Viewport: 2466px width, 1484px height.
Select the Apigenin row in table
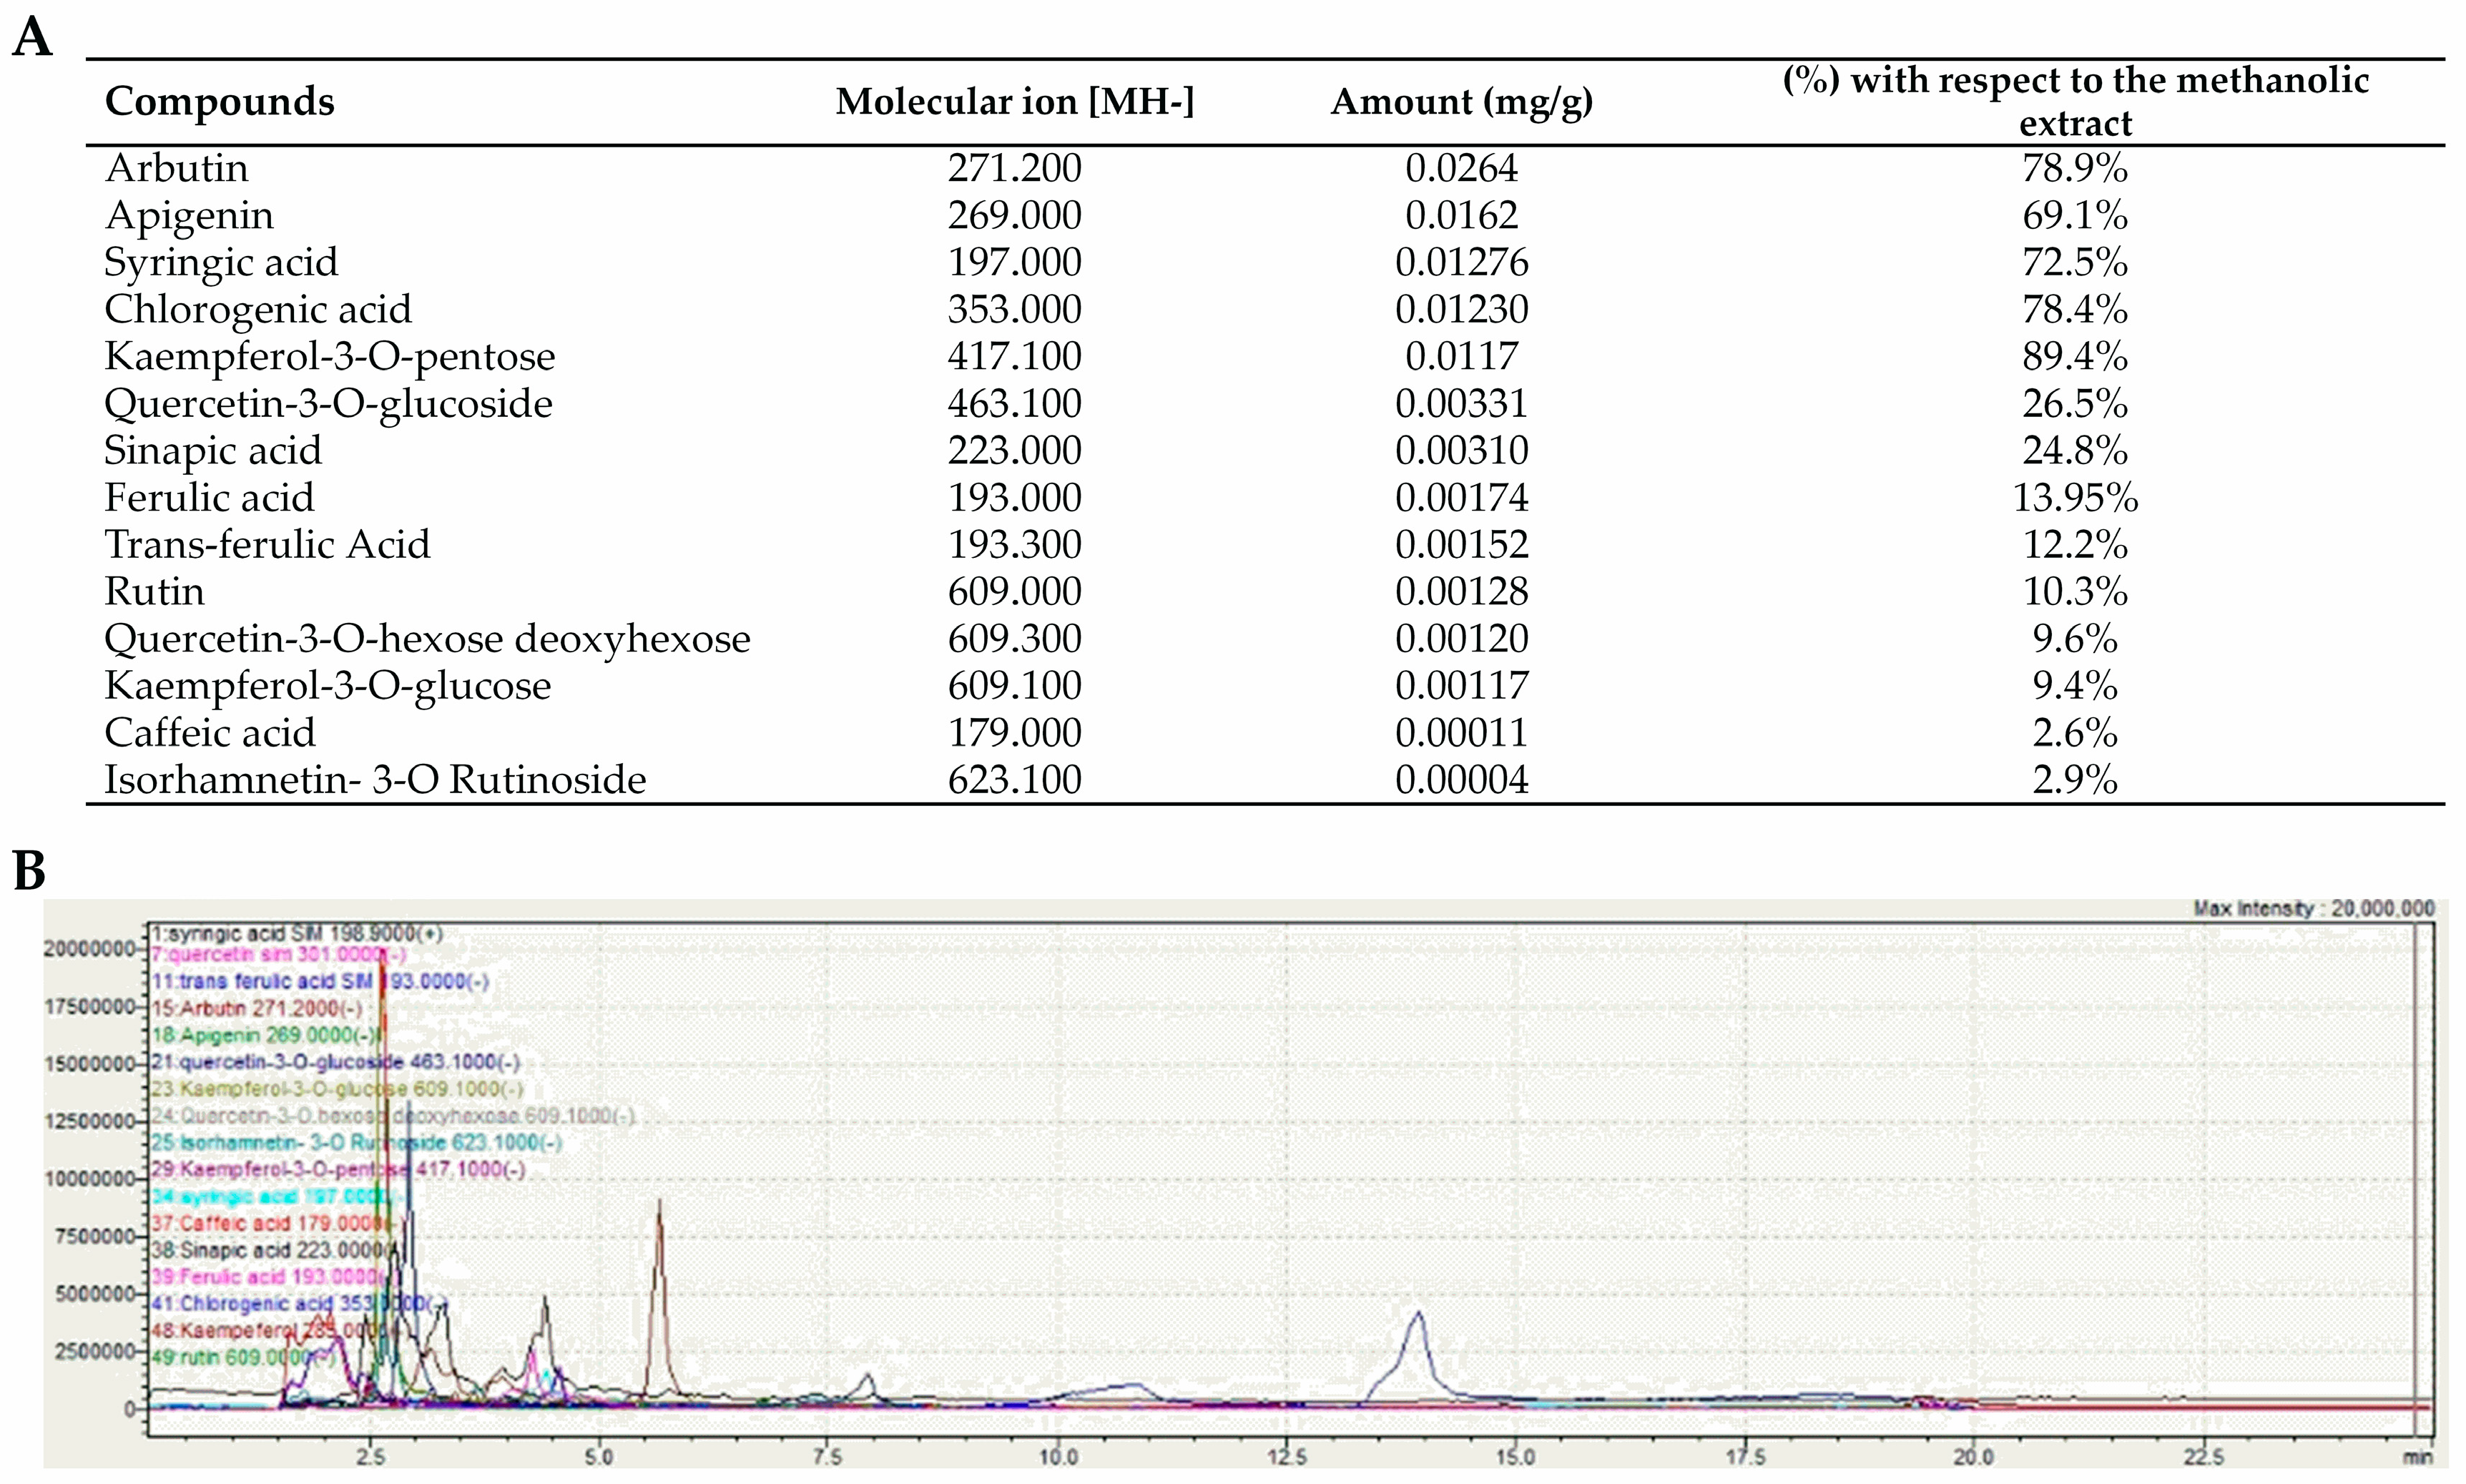click(189, 215)
